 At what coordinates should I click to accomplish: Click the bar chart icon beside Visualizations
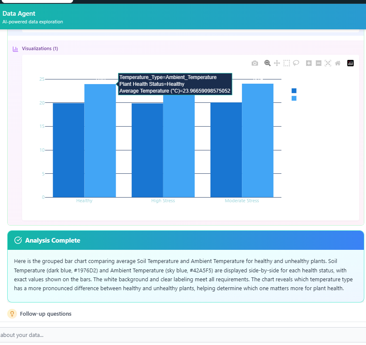coord(15,49)
